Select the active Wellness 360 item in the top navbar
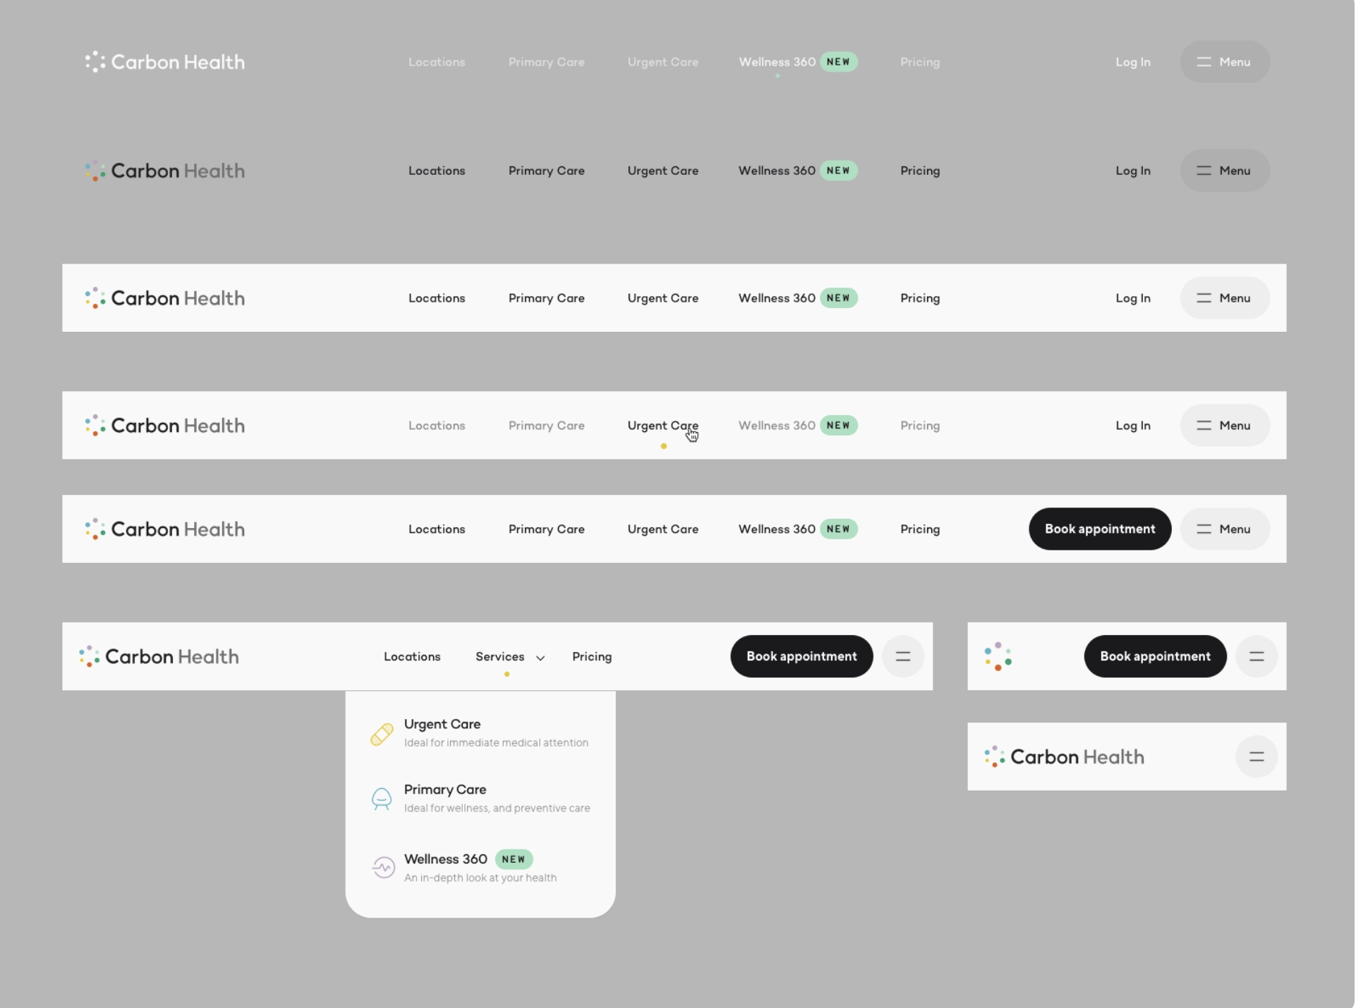The height and width of the screenshot is (1008, 1356). point(777,62)
